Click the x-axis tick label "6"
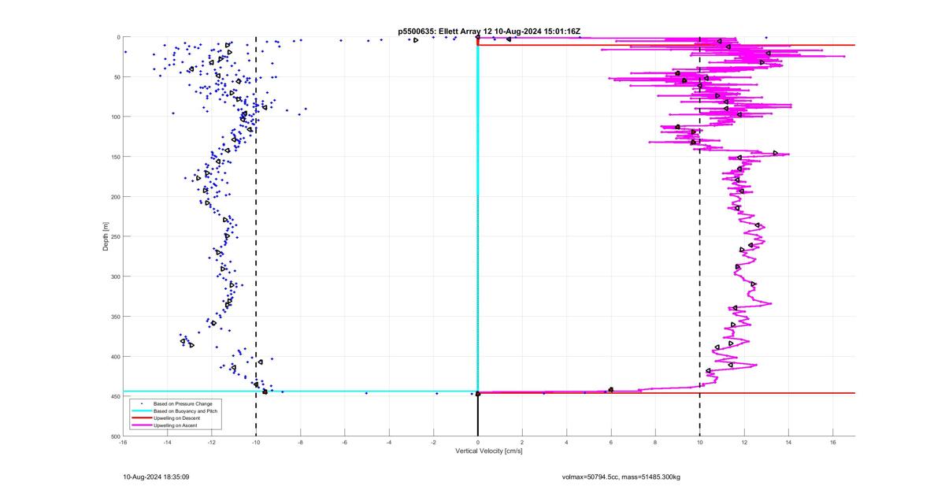945x490 pixels. 611,443
